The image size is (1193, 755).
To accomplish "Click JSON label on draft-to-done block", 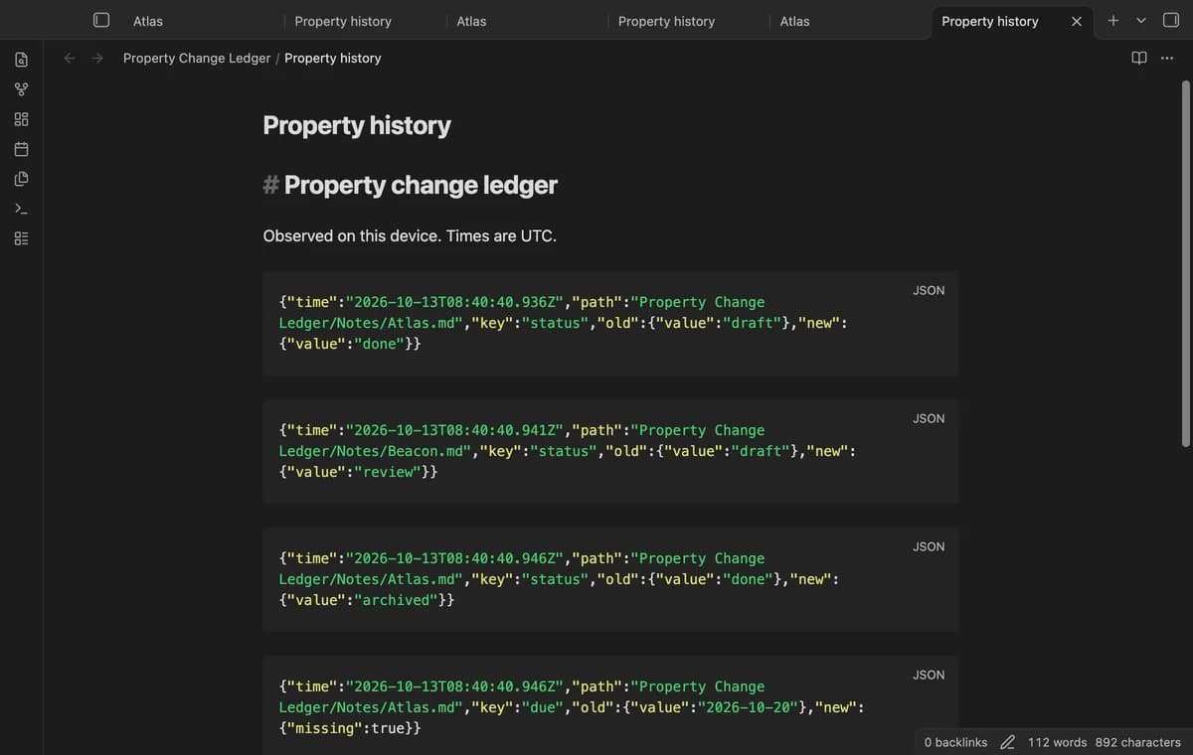I will click(x=929, y=290).
